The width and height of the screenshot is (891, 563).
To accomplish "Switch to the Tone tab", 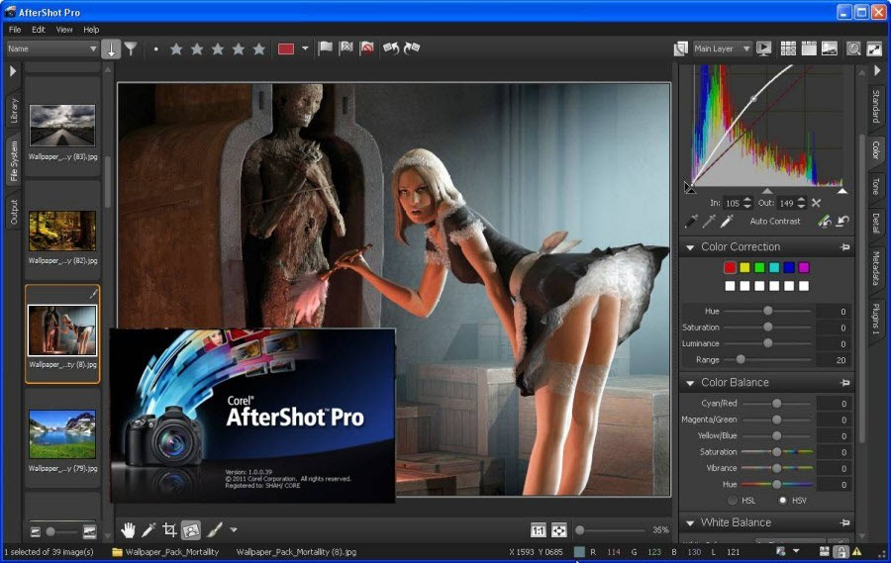I will (x=876, y=186).
